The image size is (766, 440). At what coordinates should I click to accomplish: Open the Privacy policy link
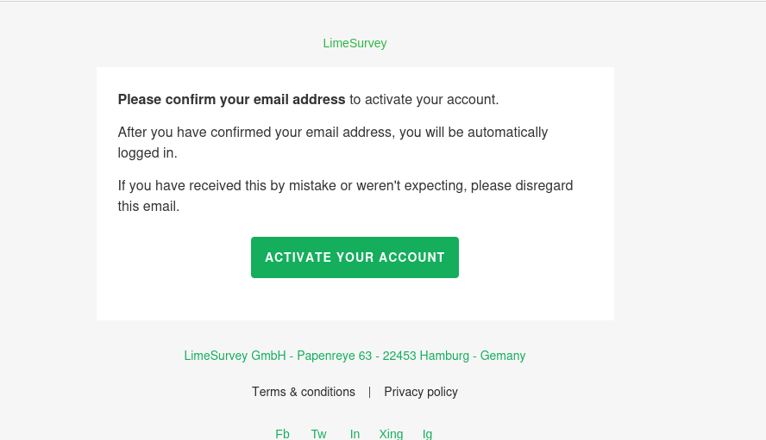pyautogui.click(x=421, y=392)
